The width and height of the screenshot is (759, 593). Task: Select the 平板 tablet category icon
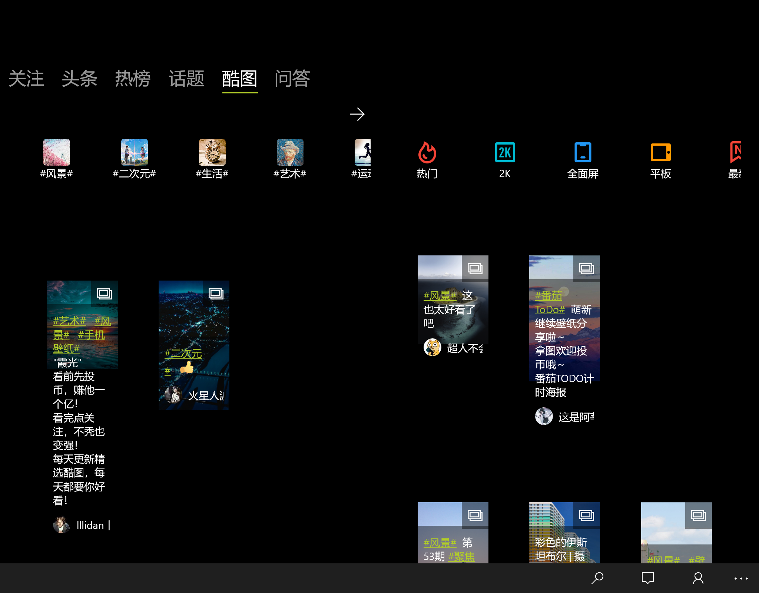pos(660,153)
